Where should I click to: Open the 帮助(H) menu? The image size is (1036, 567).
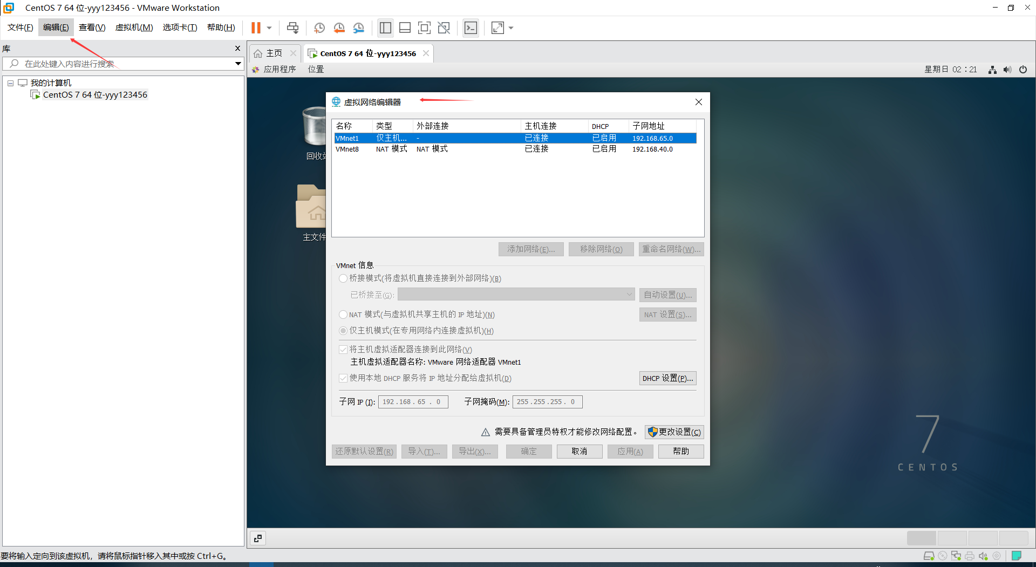[221, 28]
